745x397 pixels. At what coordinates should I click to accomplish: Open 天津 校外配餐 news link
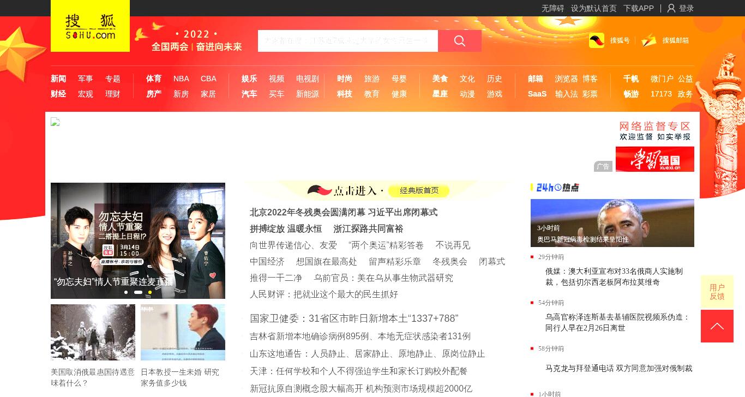(x=358, y=371)
